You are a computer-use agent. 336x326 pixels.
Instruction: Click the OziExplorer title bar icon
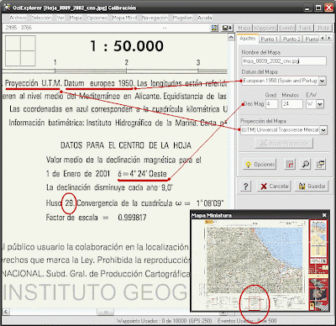click(7, 8)
